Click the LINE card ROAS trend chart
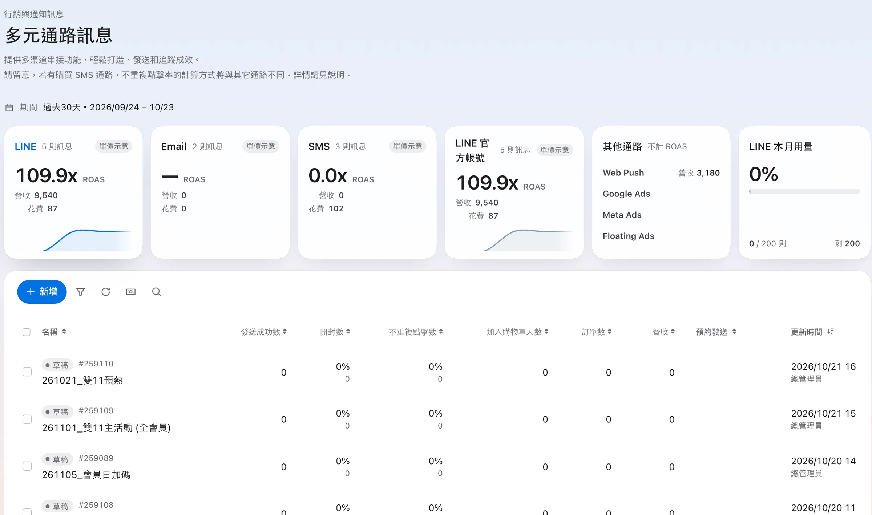872x515 pixels. pyautogui.click(x=73, y=240)
